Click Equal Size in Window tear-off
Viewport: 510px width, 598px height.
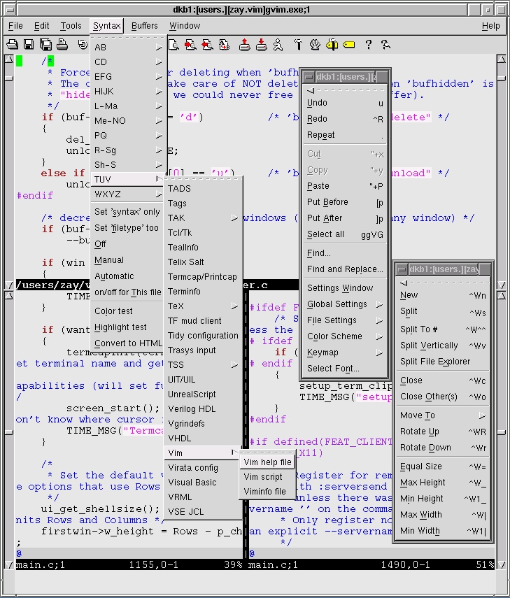[x=444, y=467]
